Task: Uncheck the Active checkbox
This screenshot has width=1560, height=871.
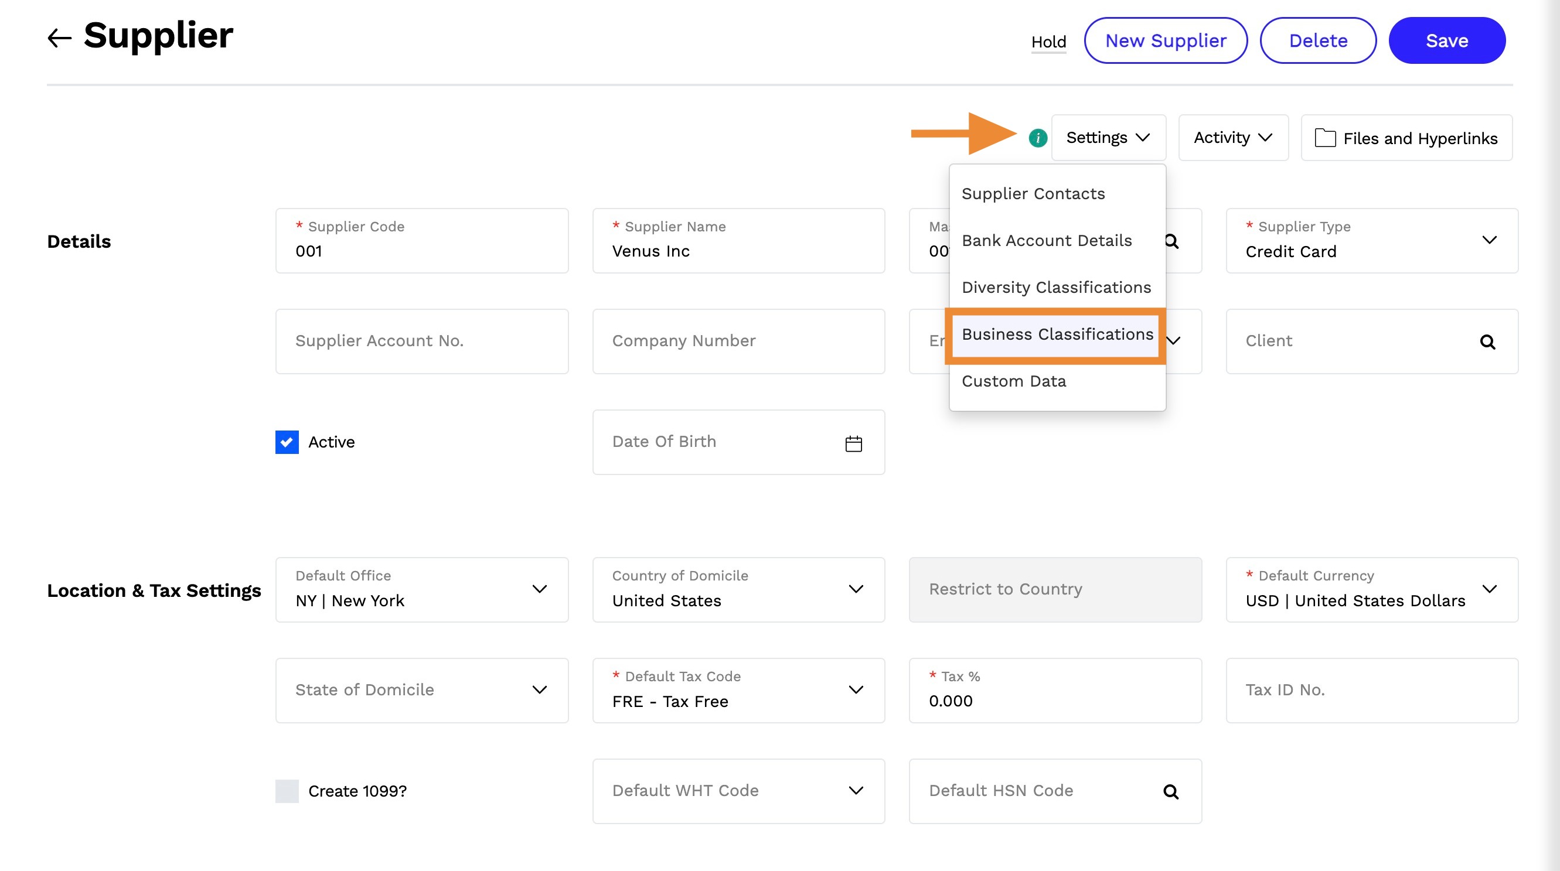Action: pos(287,442)
